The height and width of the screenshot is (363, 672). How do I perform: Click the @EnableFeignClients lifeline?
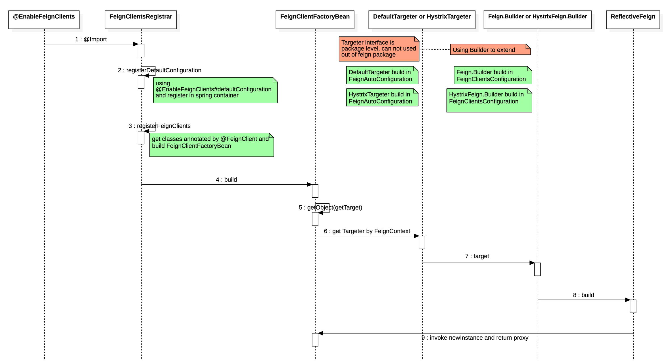click(43, 179)
